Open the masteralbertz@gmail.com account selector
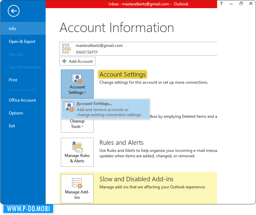Screen dimensions: 256x215 pos(139,49)
